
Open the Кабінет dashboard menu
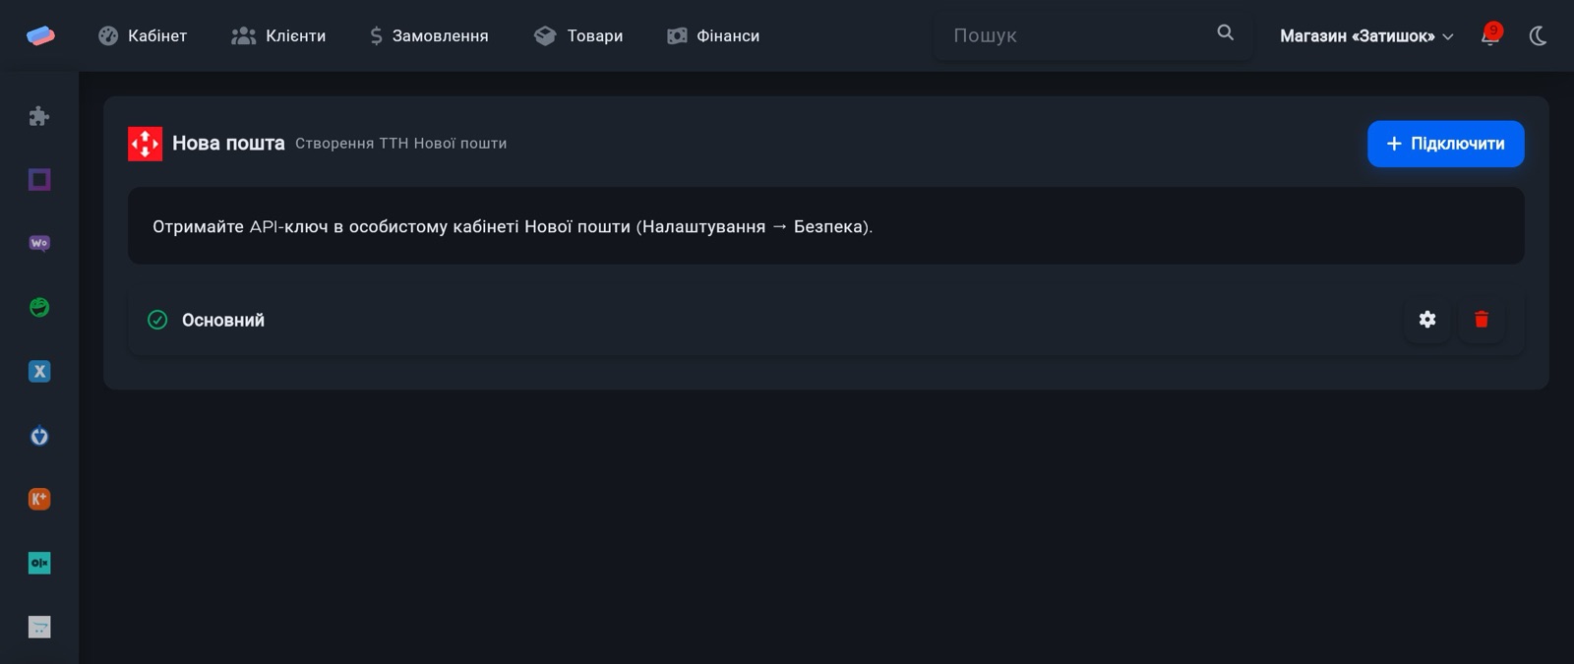[x=143, y=35]
